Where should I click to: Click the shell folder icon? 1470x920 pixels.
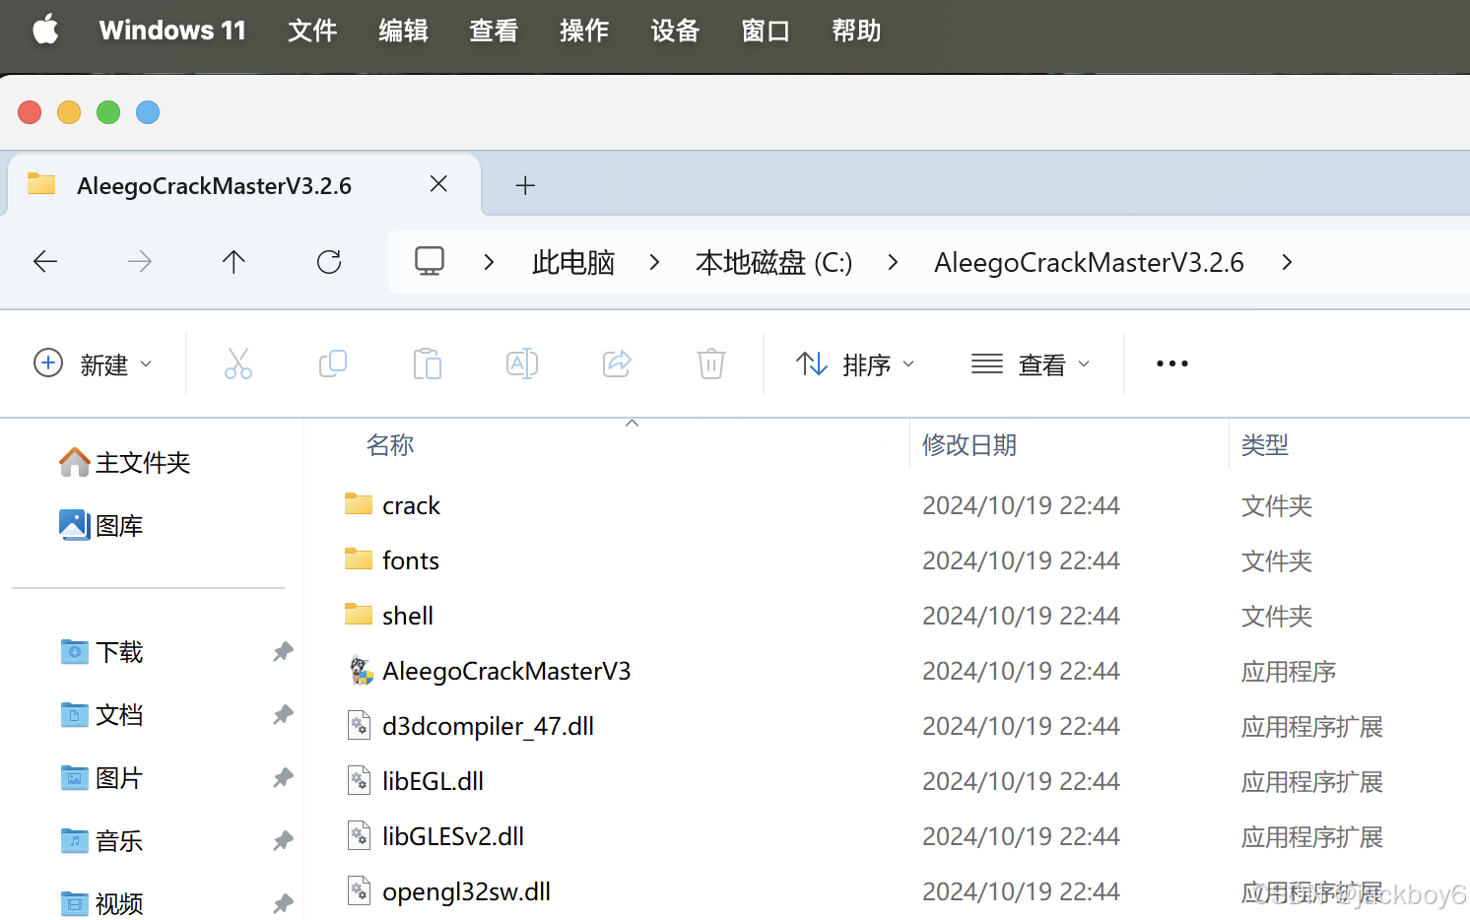[359, 615]
